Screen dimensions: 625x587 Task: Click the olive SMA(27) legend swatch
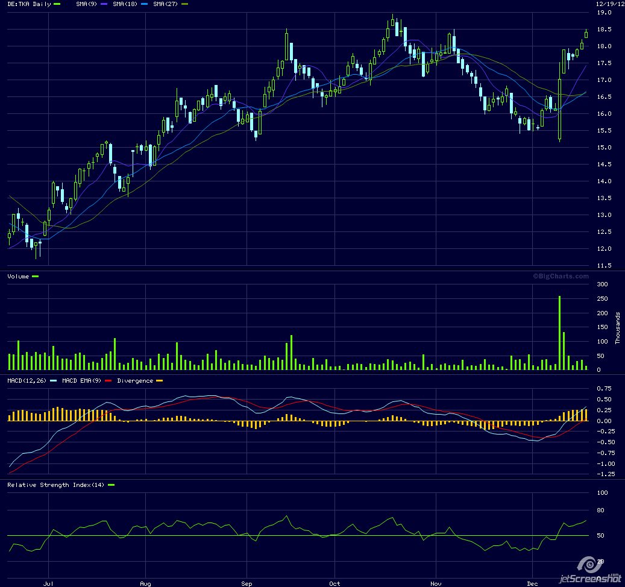pyautogui.click(x=184, y=4)
